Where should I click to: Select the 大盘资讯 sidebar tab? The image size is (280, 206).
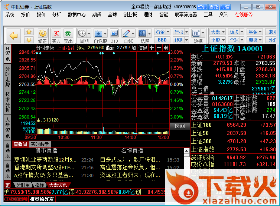7,127
